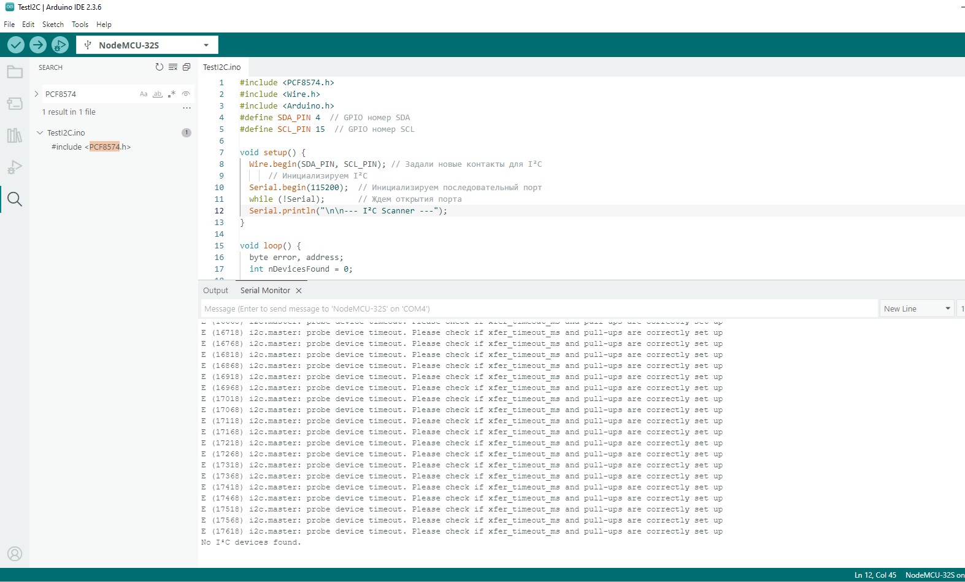Toggle Match Whole Word option
965x582 pixels.
(x=158, y=94)
